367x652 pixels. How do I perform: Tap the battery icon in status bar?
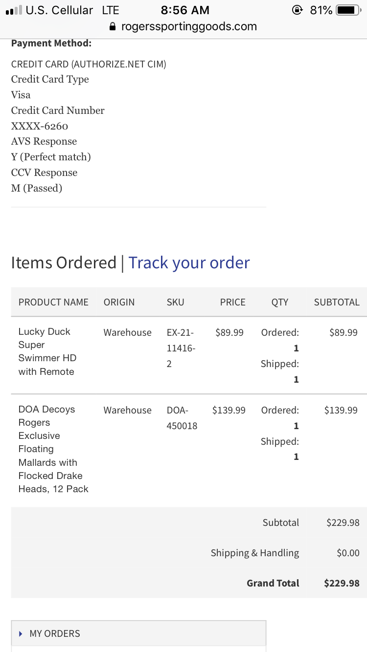(x=348, y=10)
